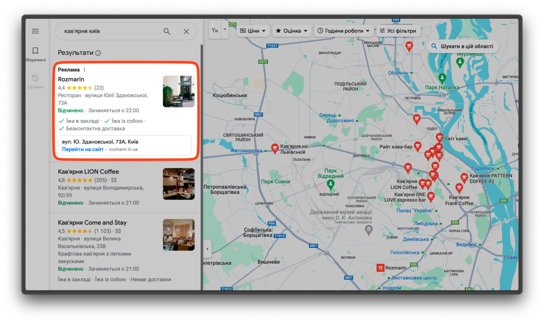Open Recents history icon
This screenshot has height=323, width=544.
point(35,78)
